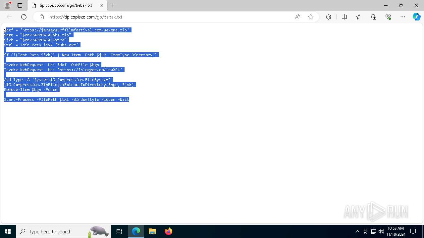Open volume control tray icon

381,231
